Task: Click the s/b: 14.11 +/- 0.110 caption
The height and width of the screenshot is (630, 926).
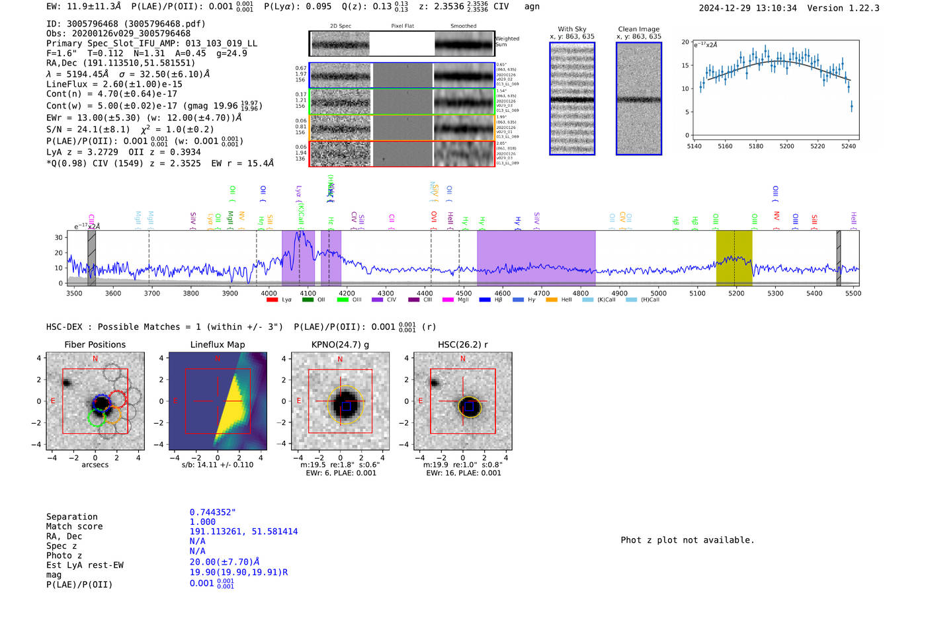Action: [x=218, y=465]
